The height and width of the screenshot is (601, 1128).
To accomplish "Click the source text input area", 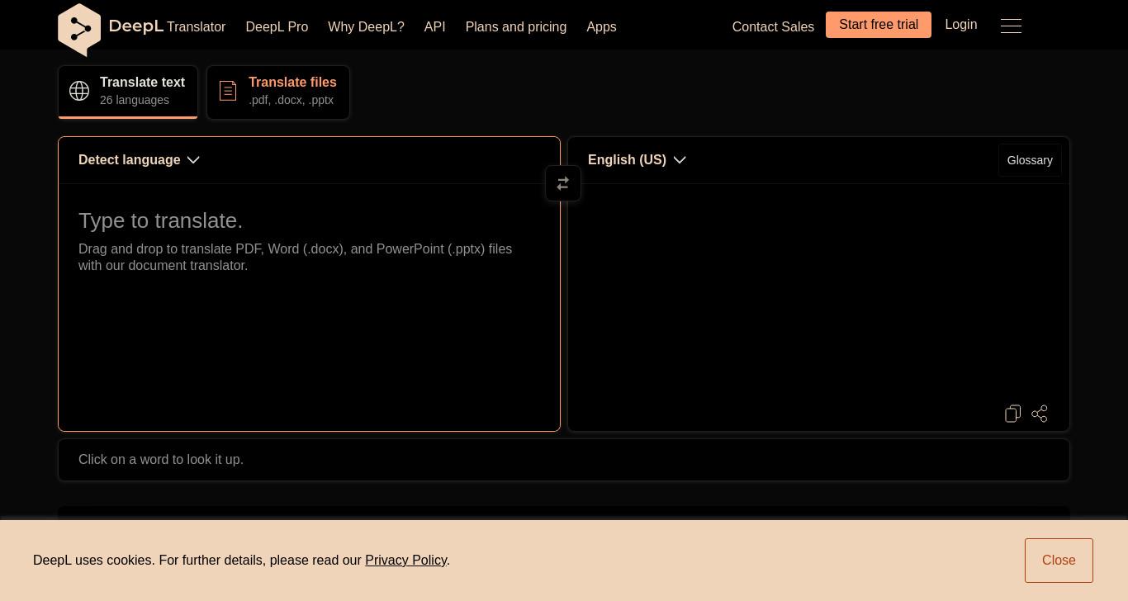I will tap(309, 307).
